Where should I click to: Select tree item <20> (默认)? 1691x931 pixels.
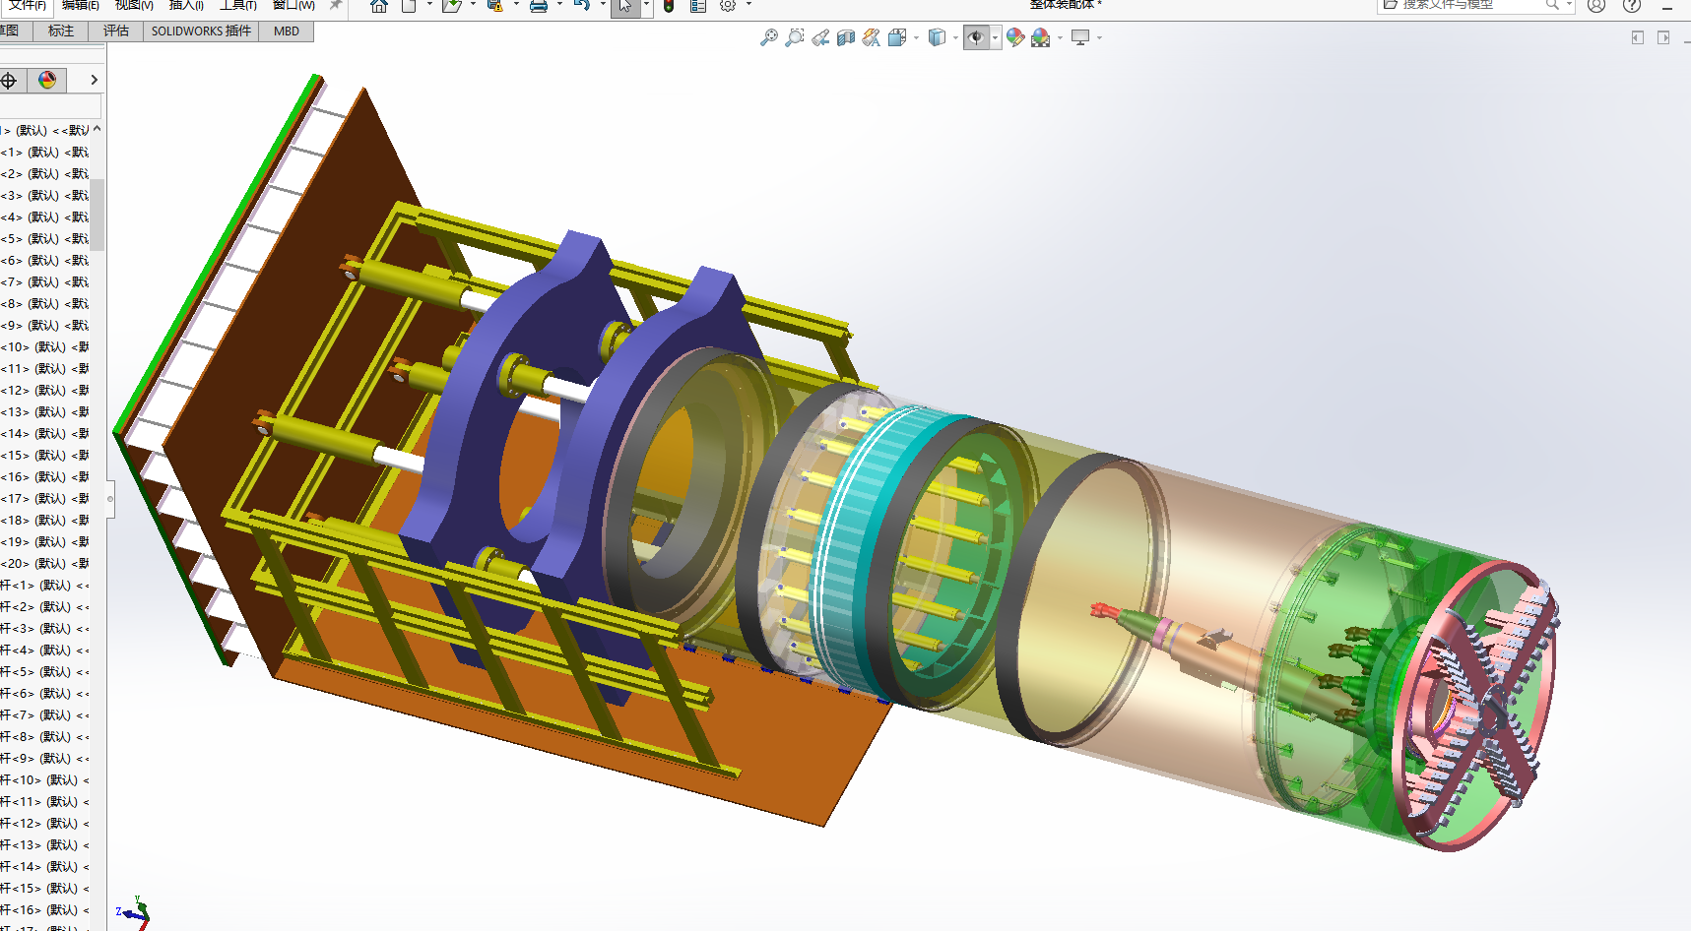point(45,564)
